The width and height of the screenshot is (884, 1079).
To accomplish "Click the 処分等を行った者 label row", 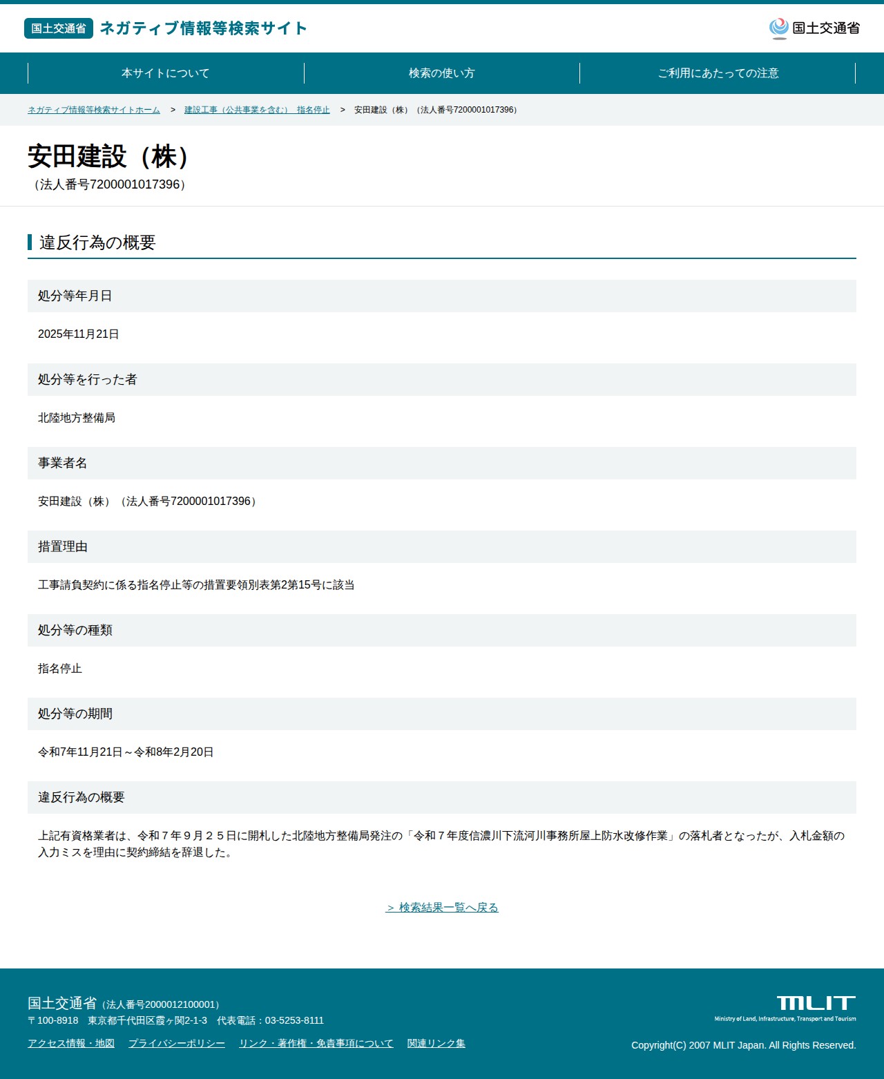I will point(442,379).
